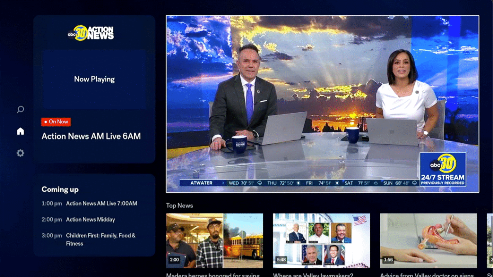Select the Home icon in the sidebar

click(20, 131)
